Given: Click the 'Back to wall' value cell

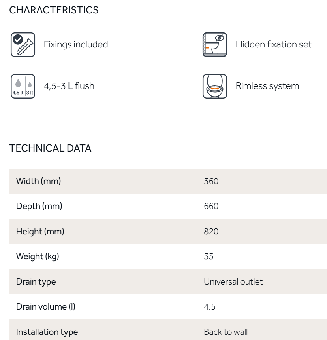Looking at the screenshot, I should click(x=226, y=332).
